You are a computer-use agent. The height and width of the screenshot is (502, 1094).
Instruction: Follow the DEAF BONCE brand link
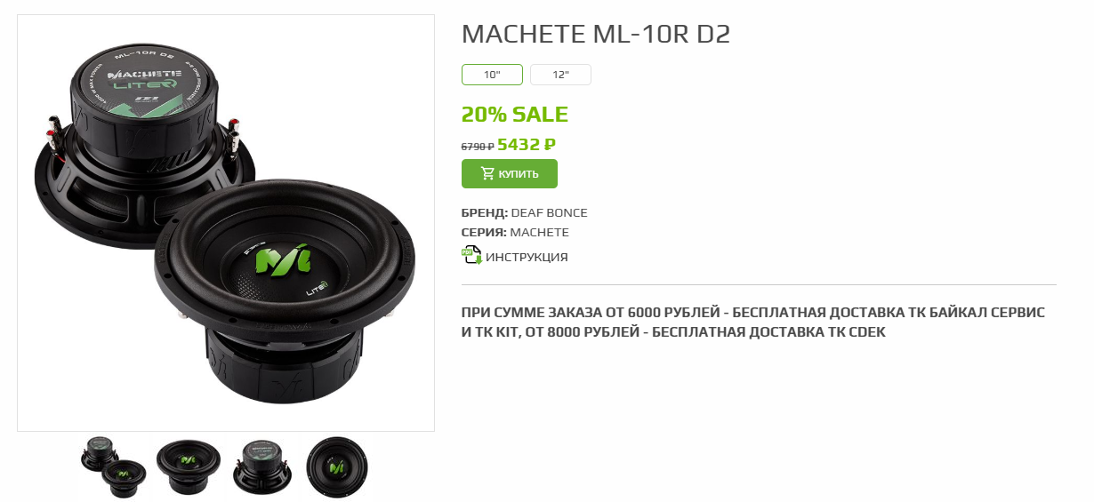(550, 213)
